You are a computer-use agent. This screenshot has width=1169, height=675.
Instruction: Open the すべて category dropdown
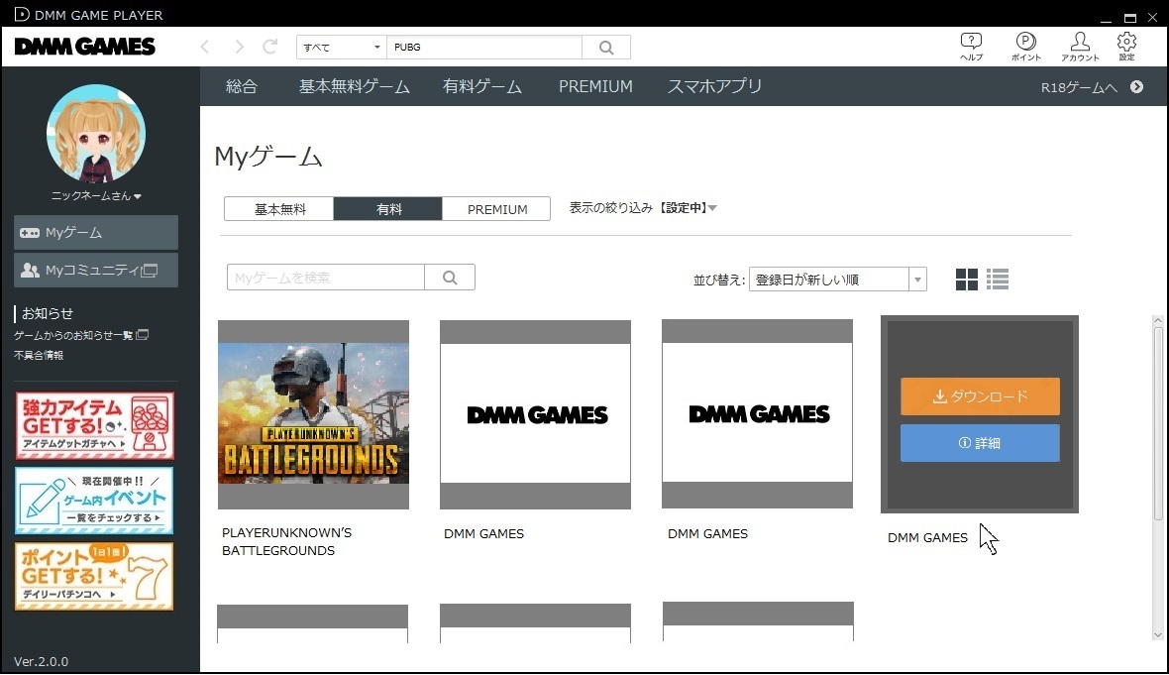[342, 48]
